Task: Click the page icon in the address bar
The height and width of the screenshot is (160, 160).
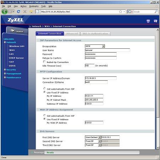Action: tap(38, 12)
